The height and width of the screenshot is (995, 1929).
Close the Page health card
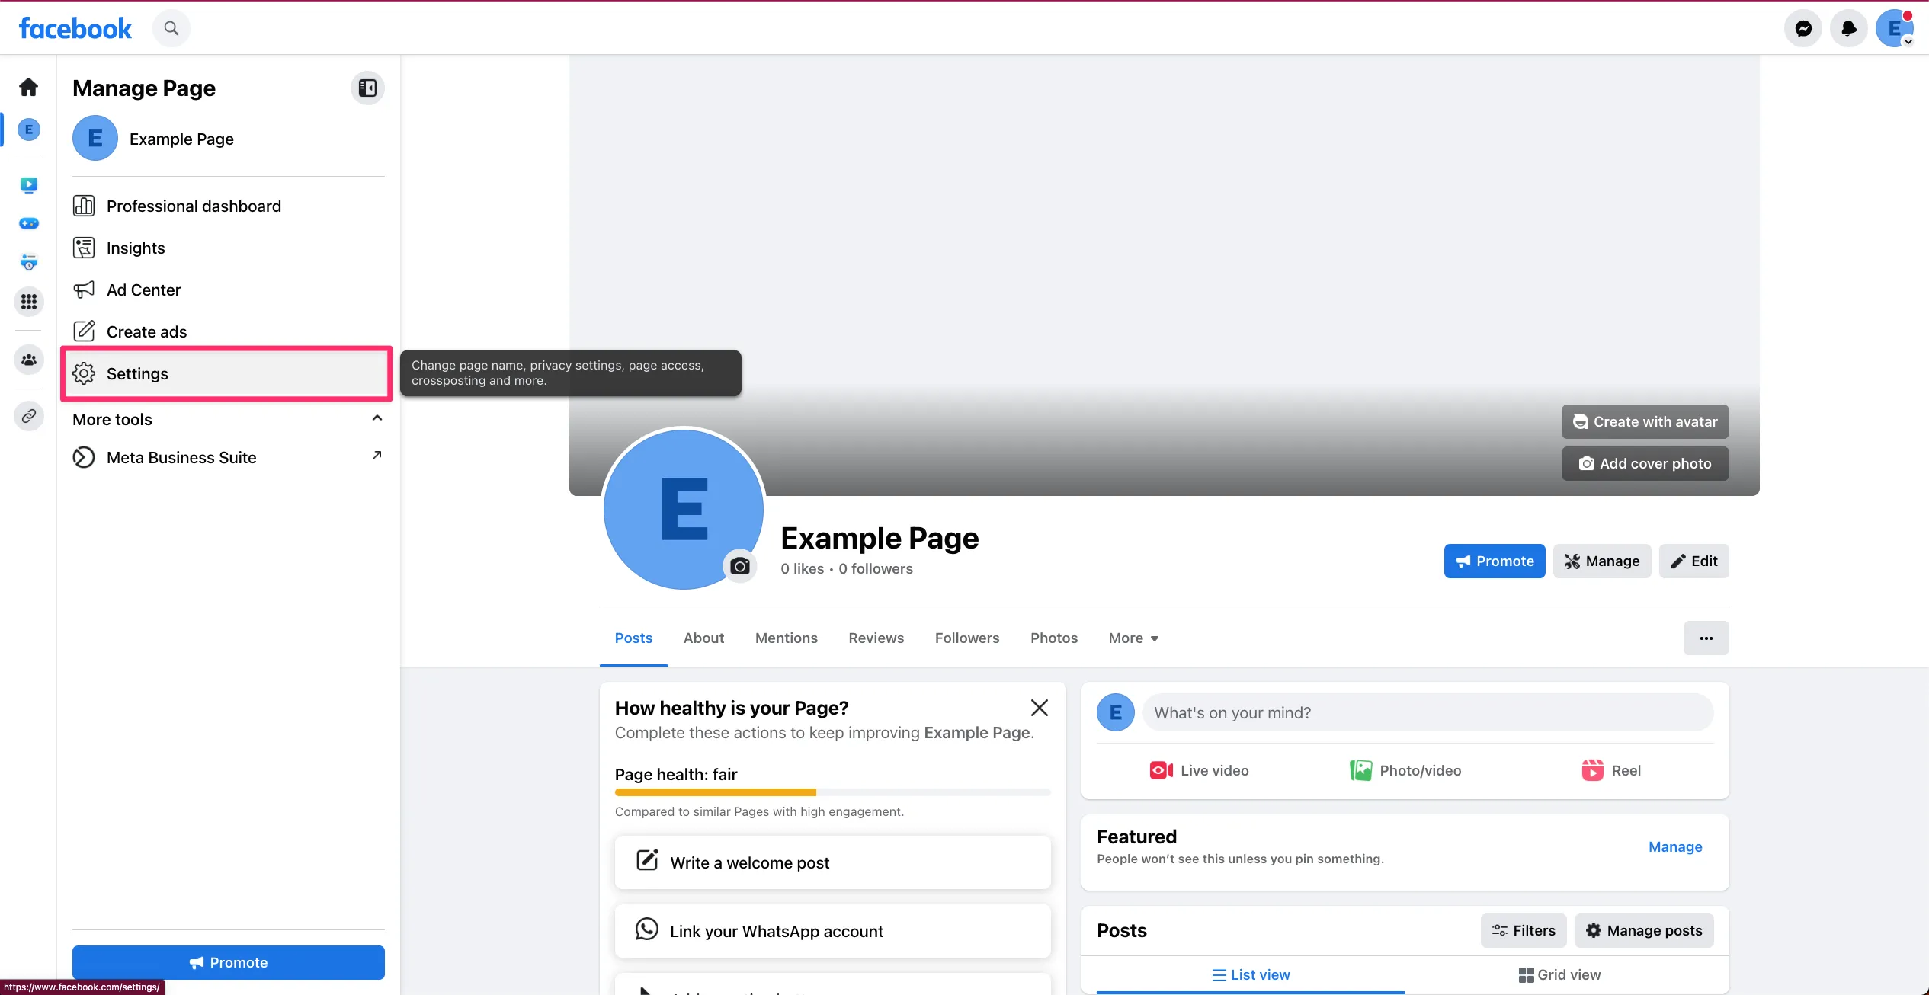1039,708
